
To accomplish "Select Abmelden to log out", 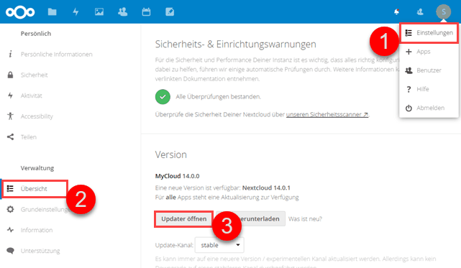I will pos(429,108).
